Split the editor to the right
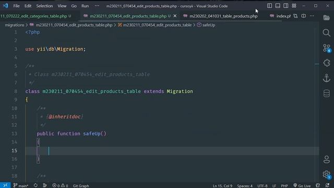Image resolution: width=334 pixels, height=188 pixels. tap(304, 16)
